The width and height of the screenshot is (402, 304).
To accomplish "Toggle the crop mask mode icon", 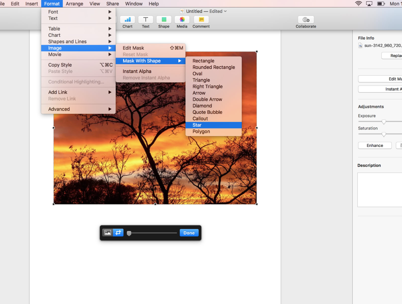I will pyautogui.click(x=118, y=233).
